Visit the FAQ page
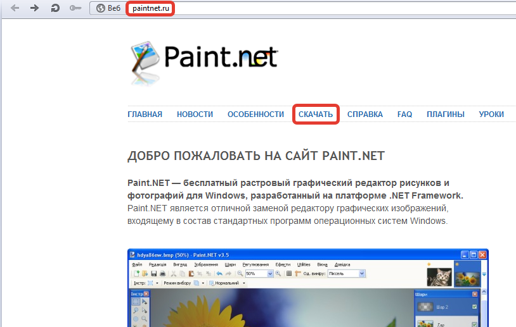This screenshot has height=327, width=516. pos(404,114)
